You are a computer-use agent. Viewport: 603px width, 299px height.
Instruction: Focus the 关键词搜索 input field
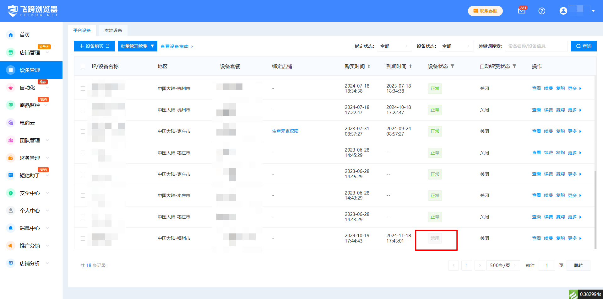536,46
